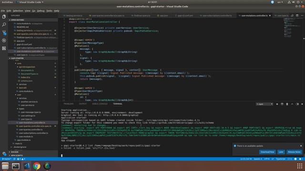Close the terminal panel
Image resolution: width=305 pixels, height=171 pixels.
pyautogui.click(x=302, y=104)
